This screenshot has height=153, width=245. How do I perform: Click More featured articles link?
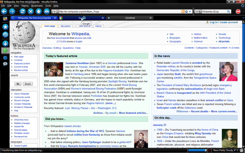(x=134, y=113)
